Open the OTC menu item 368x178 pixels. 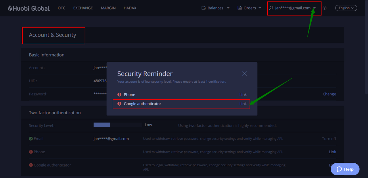click(62, 8)
